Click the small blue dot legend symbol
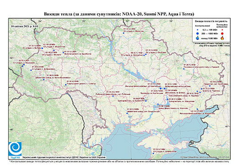 click(198, 30)
